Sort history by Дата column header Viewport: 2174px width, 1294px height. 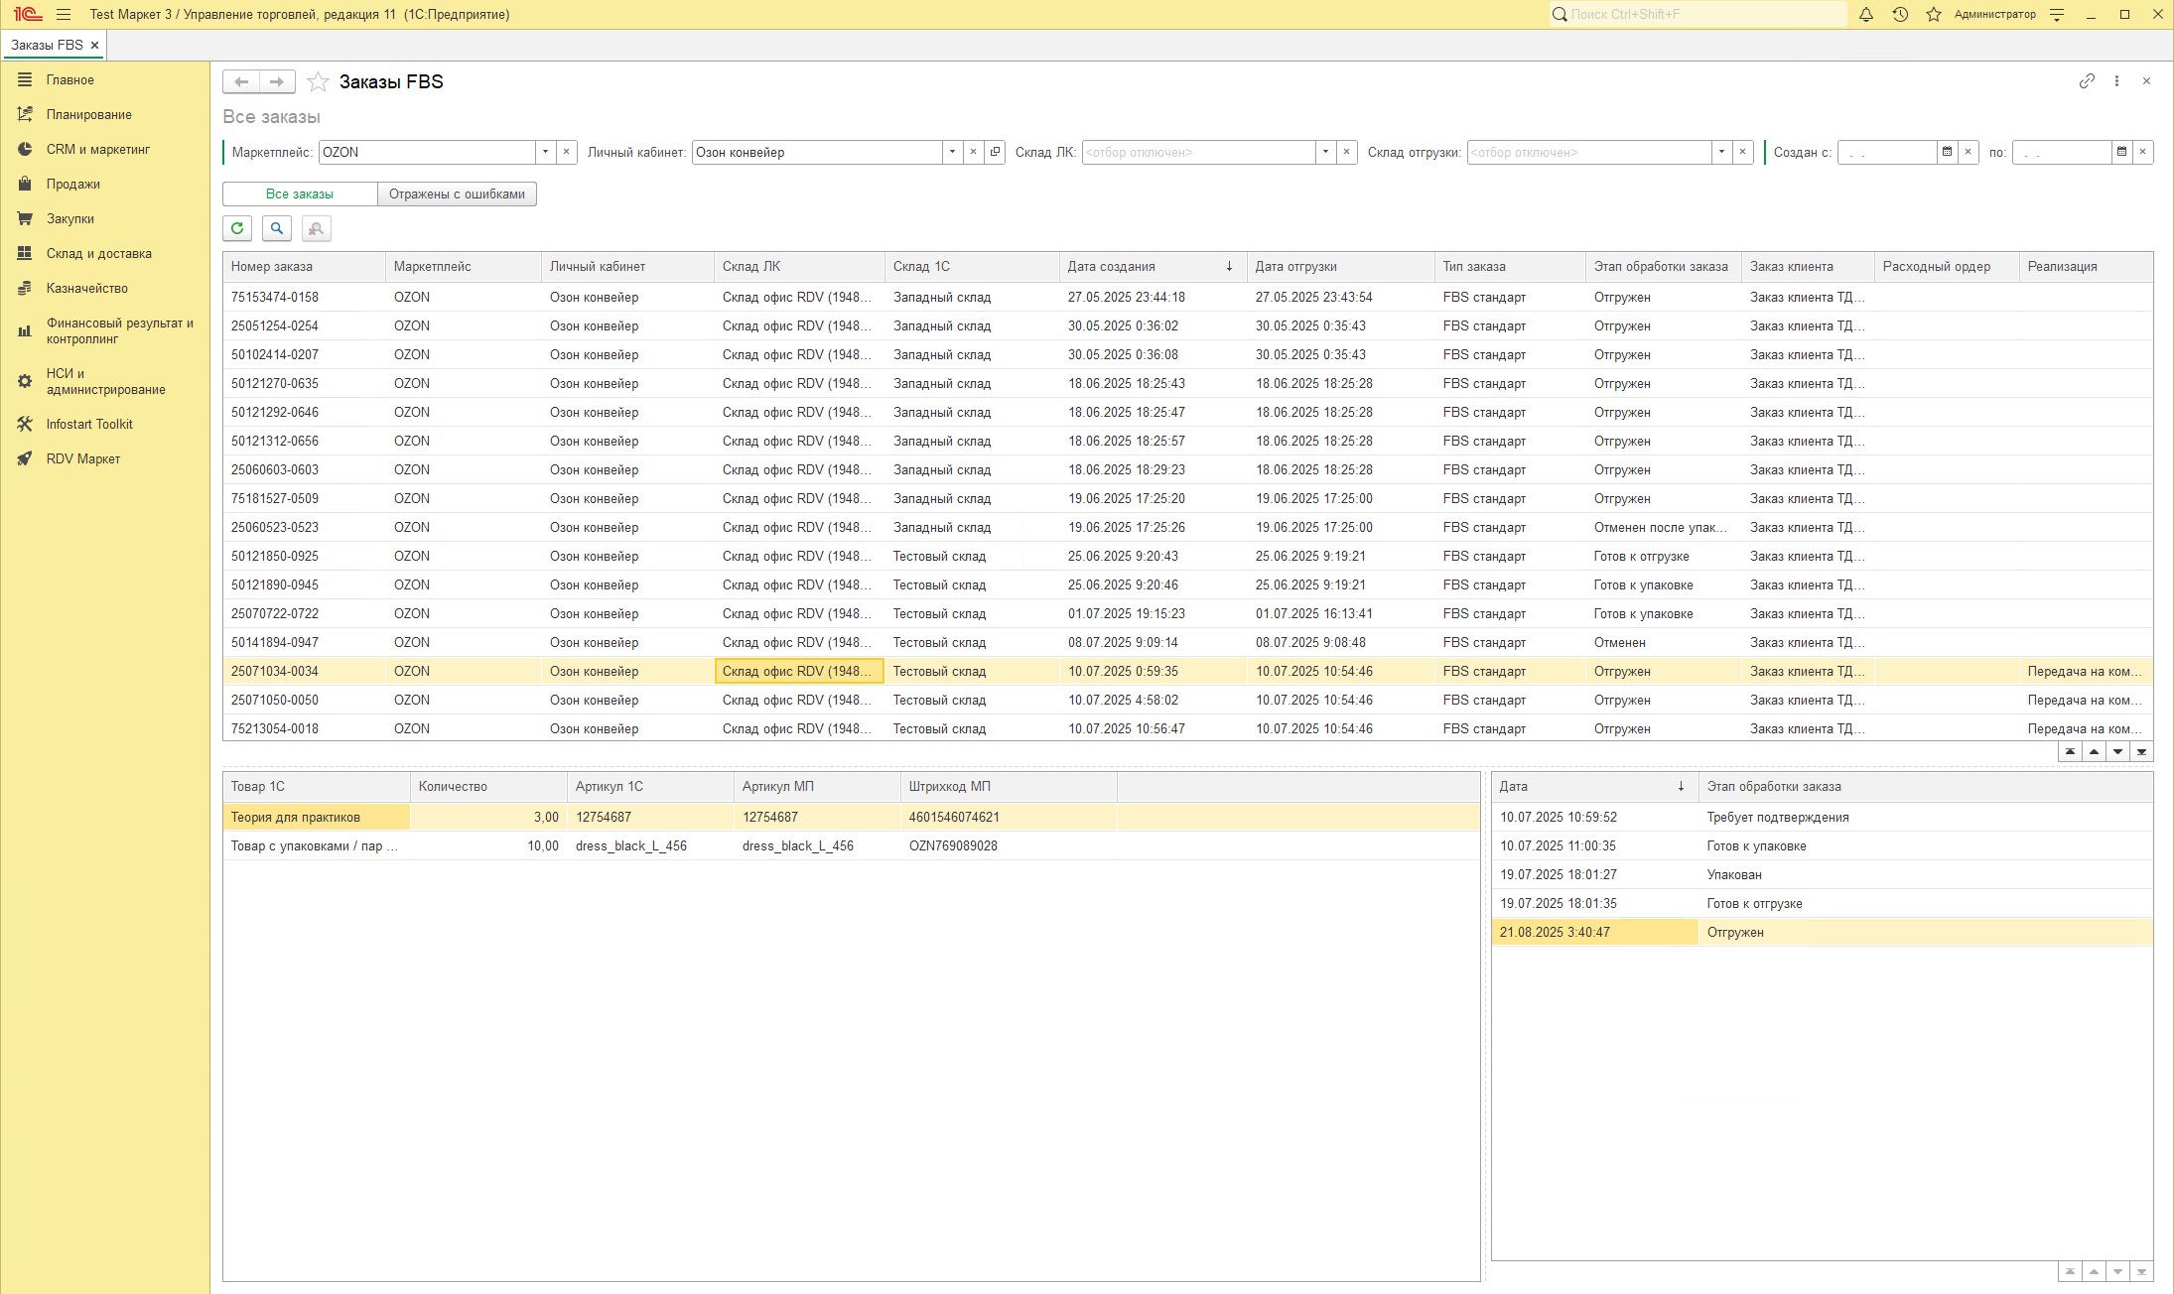click(1594, 787)
